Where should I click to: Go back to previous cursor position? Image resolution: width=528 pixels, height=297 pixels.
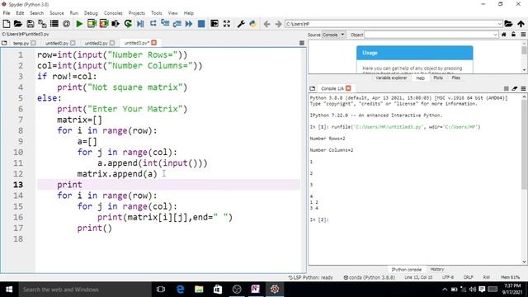pyautogui.click(x=266, y=24)
